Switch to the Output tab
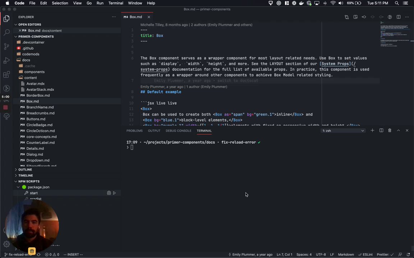414x258 pixels. pyautogui.click(x=154, y=130)
